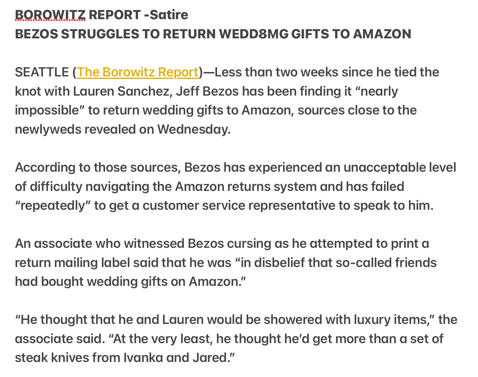Click the word AMAZON in the headline
478x377 pixels.
pos(382,34)
